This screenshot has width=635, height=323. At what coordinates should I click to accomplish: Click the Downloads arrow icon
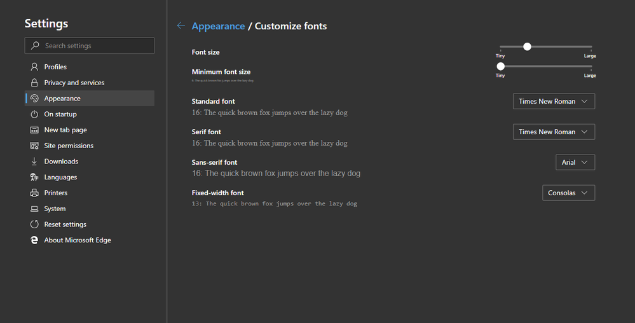34,161
